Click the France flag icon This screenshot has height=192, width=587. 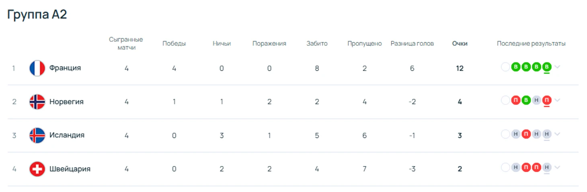pos(37,68)
